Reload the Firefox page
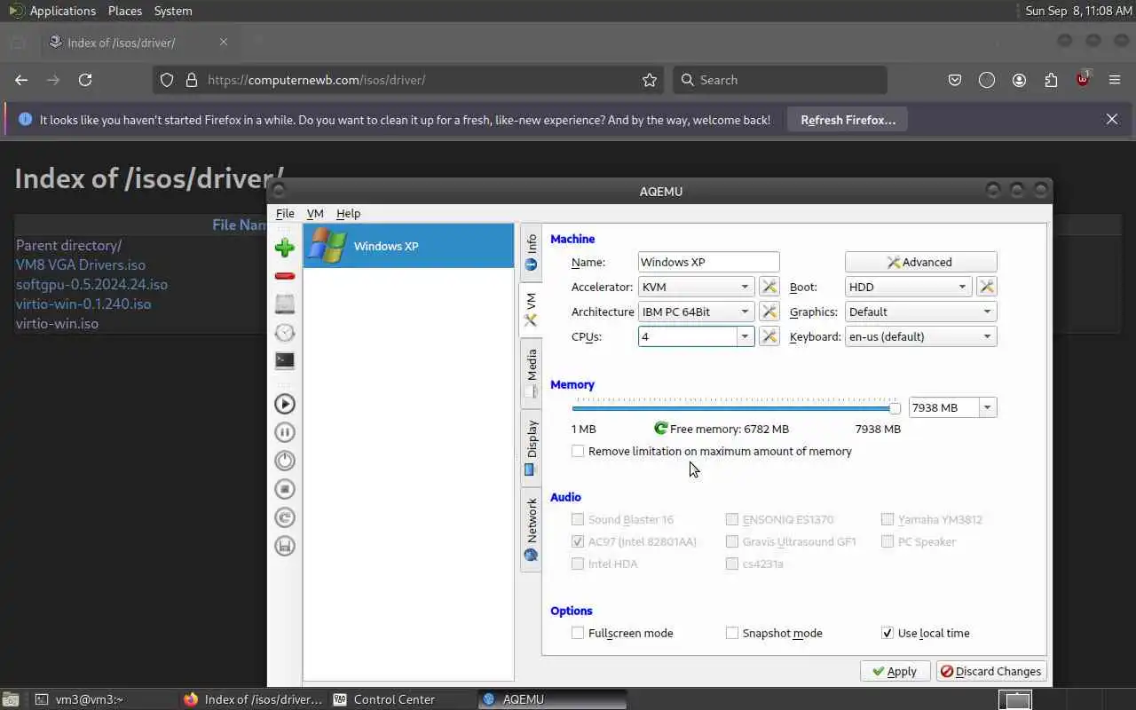This screenshot has height=710, width=1136. pos(85,80)
